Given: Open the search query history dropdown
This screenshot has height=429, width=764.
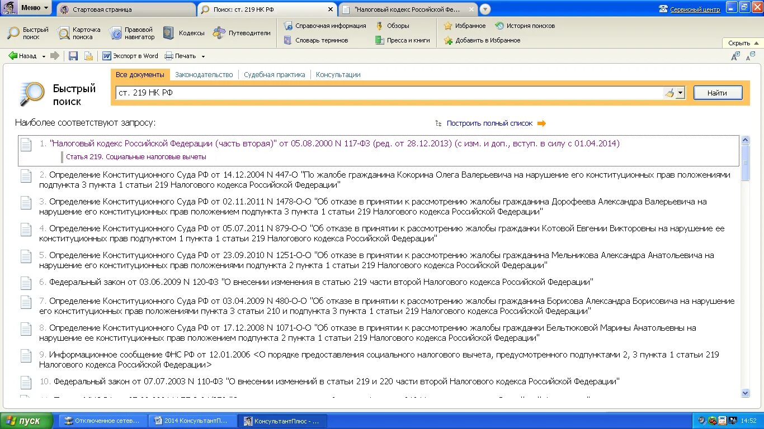Looking at the screenshot, I should [680, 93].
